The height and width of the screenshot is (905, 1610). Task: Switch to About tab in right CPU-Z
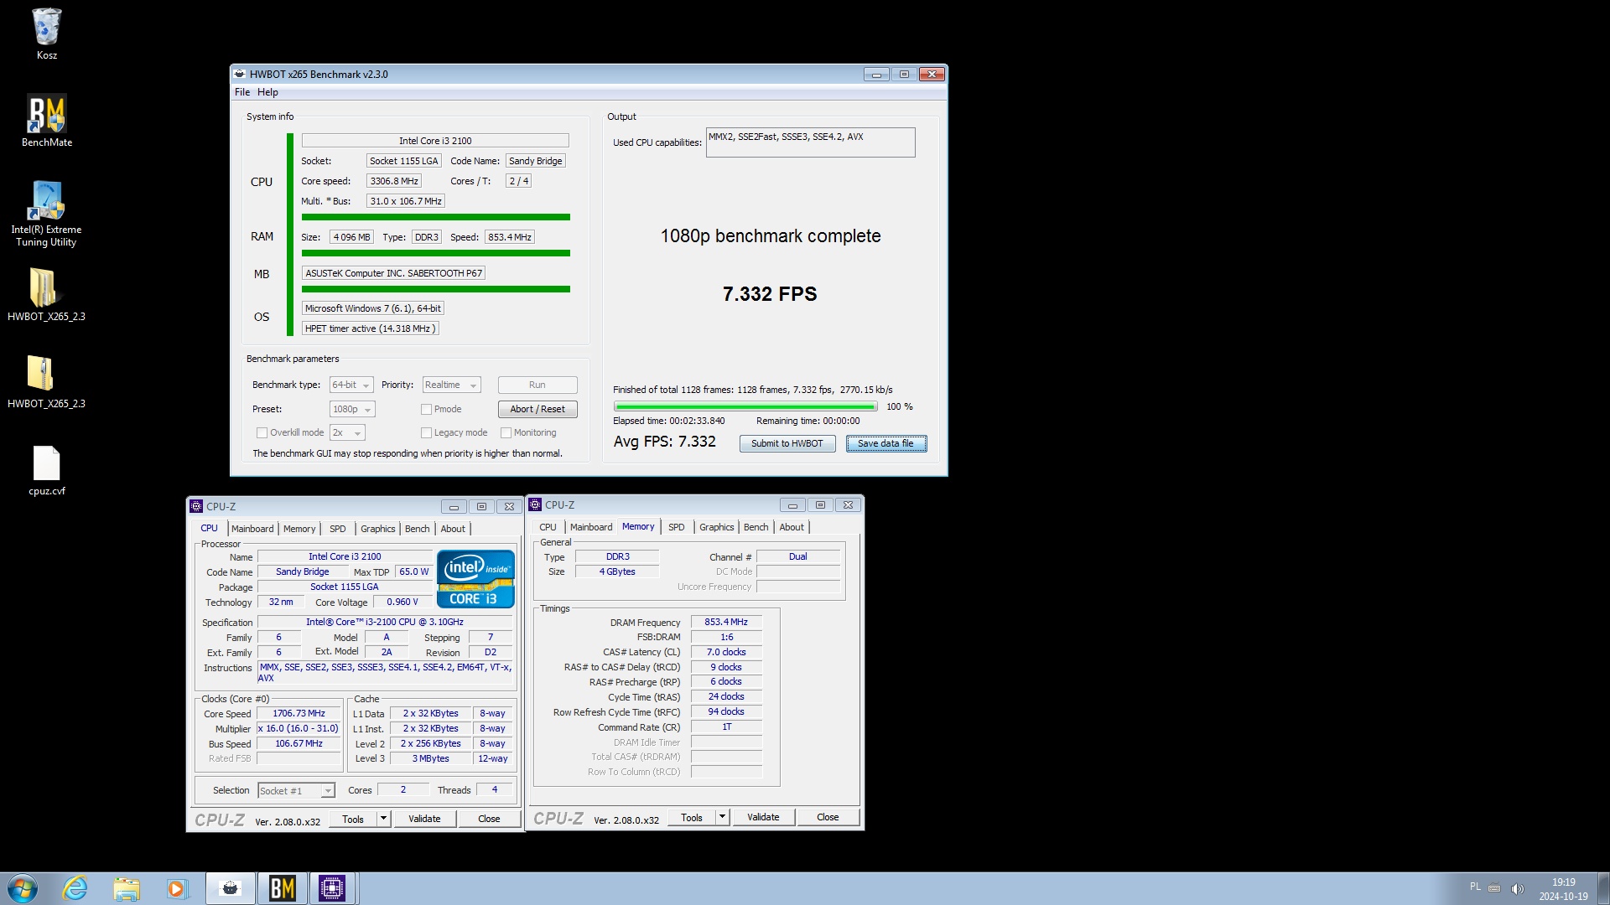(792, 527)
